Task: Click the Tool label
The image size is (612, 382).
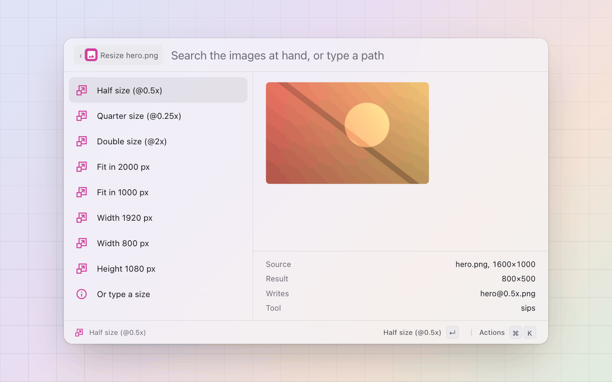Action: click(273, 308)
